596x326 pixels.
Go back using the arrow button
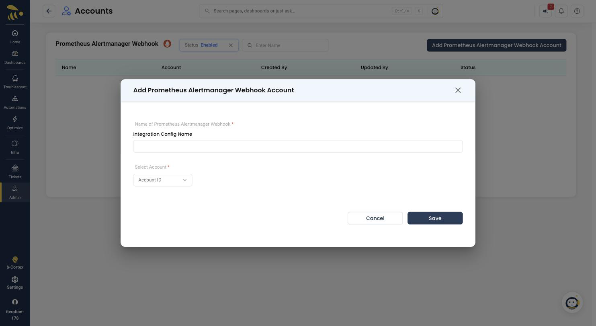click(49, 11)
